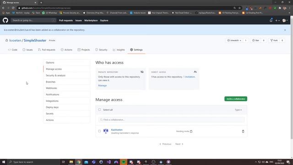Open Task View on the taskbar
Image resolution: width=293 pixels, height=165 pixels.
(64, 162)
